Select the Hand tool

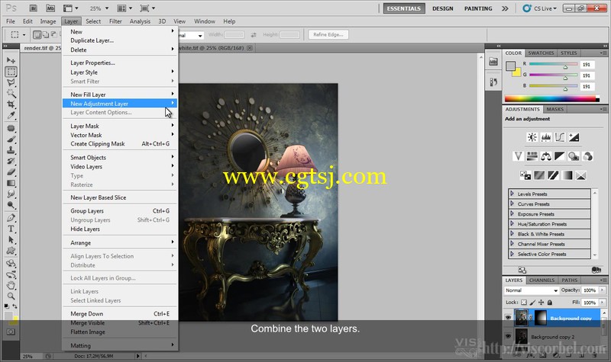(x=11, y=285)
